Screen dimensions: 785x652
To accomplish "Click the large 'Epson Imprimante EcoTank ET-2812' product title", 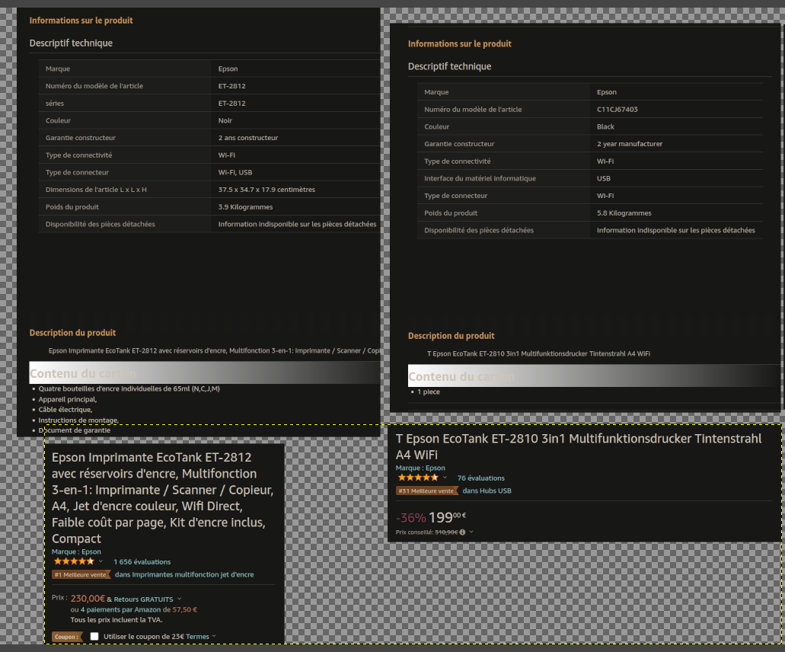I will [x=163, y=498].
